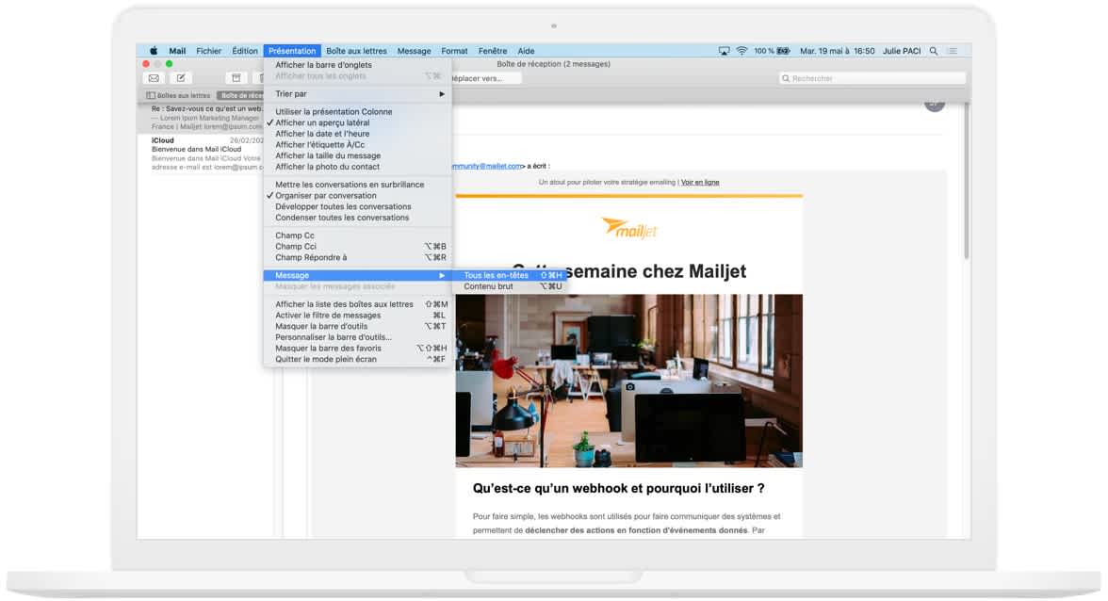The image size is (1108, 601).
Task: Click the archive toolbar icon
Action: point(236,78)
